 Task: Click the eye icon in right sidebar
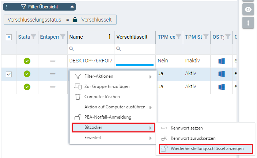248,9
